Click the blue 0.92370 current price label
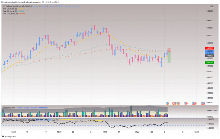220x139 pixels. click(x=210, y=51)
